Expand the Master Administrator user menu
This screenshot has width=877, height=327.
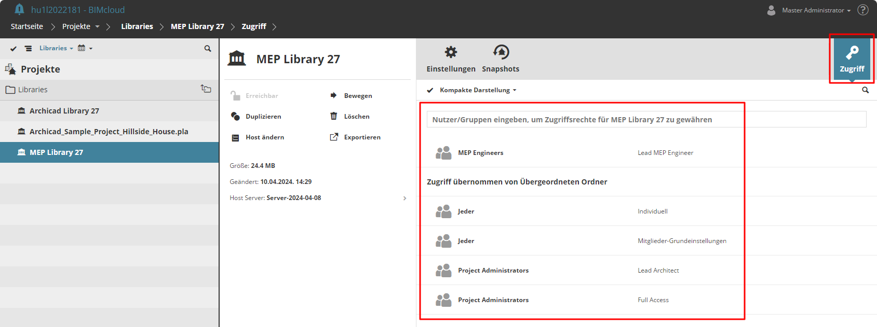click(x=816, y=10)
